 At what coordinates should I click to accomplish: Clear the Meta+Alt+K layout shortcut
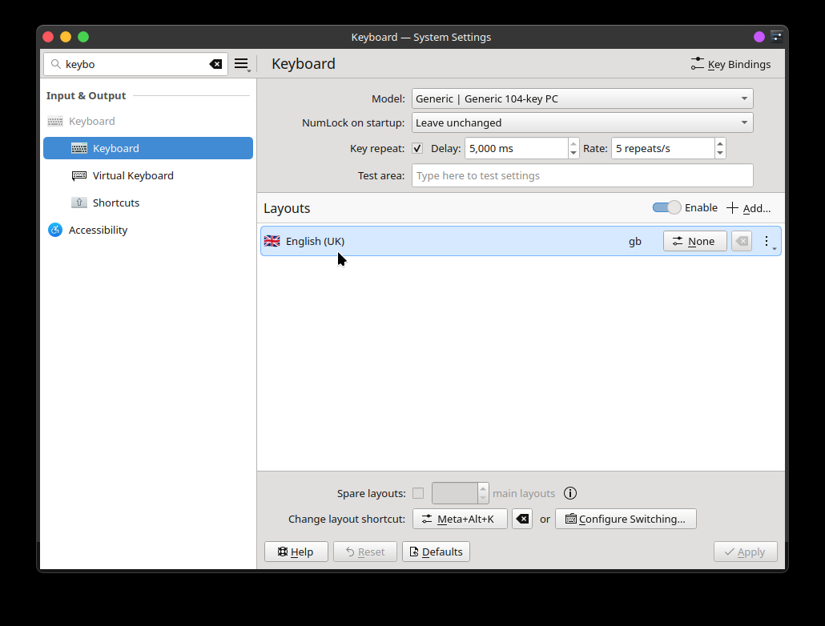tap(522, 520)
